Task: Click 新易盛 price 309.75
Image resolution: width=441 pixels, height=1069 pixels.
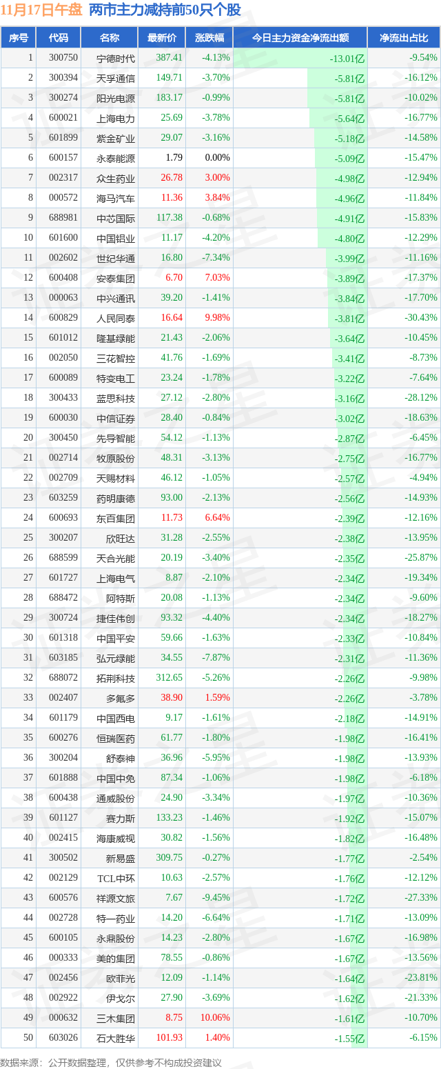Action: coord(169,858)
